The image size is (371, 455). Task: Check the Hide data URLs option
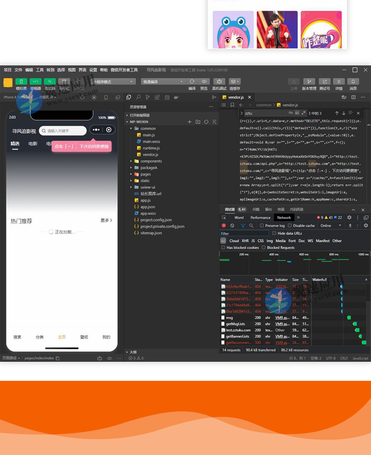pos(274,233)
